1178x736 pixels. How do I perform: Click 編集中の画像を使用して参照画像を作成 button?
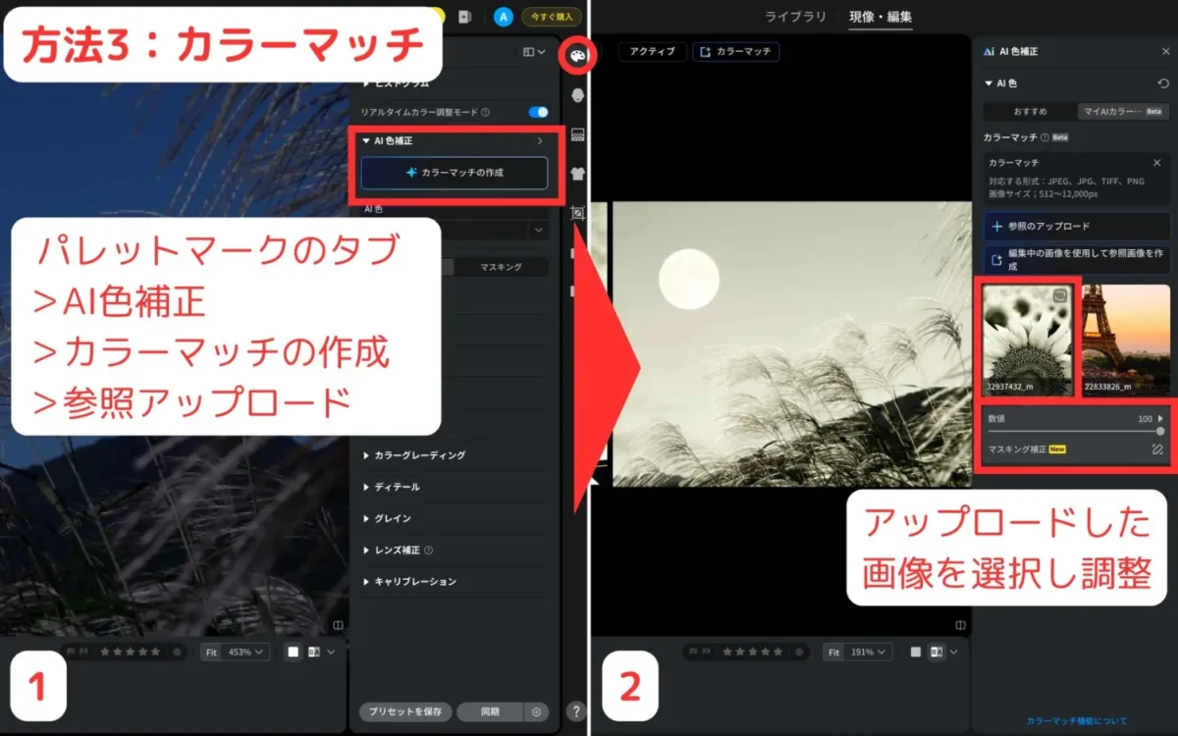1077,260
